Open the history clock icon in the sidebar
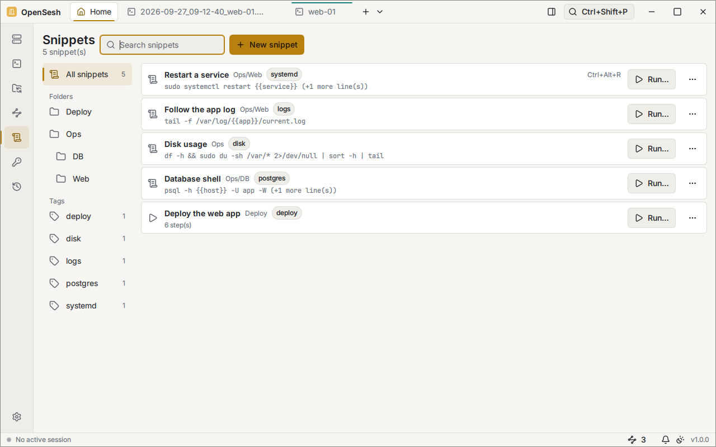716x447 pixels. [17, 187]
